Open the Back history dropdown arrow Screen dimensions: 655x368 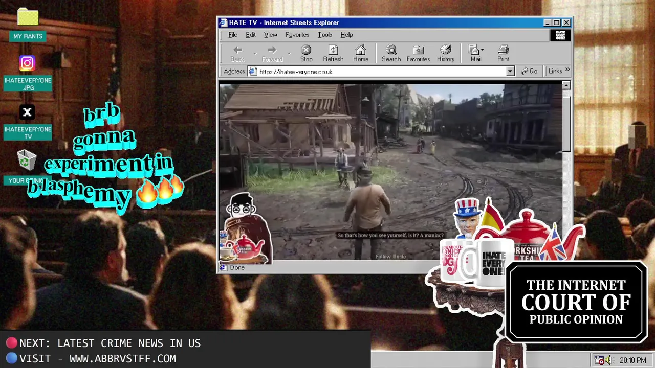pyautogui.click(x=255, y=53)
